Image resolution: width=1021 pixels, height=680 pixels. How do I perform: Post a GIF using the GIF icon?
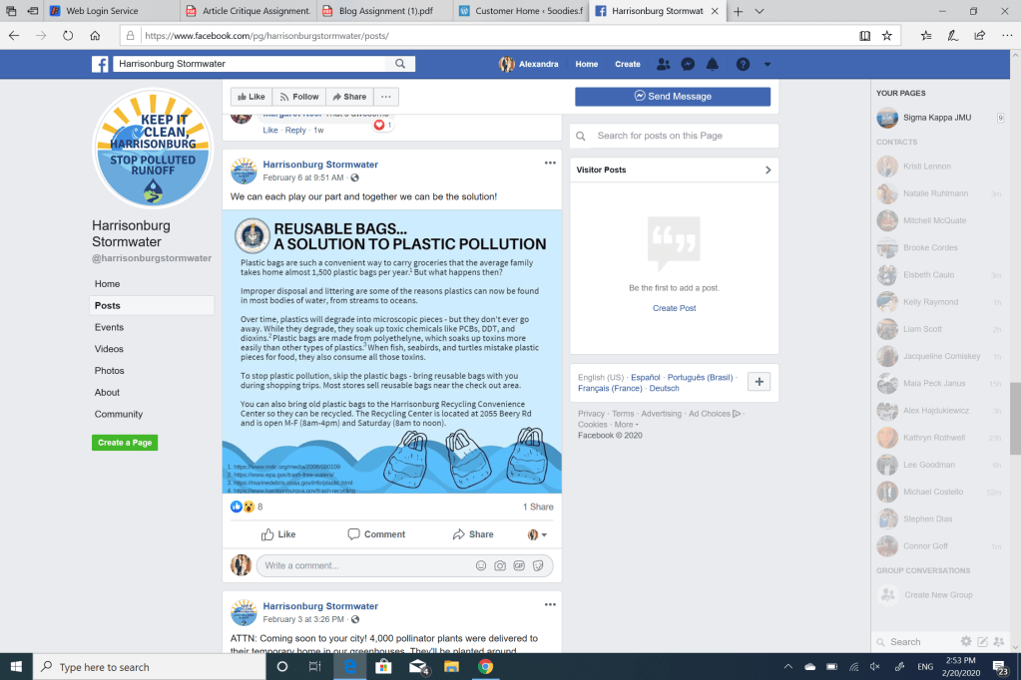pyautogui.click(x=519, y=565)
